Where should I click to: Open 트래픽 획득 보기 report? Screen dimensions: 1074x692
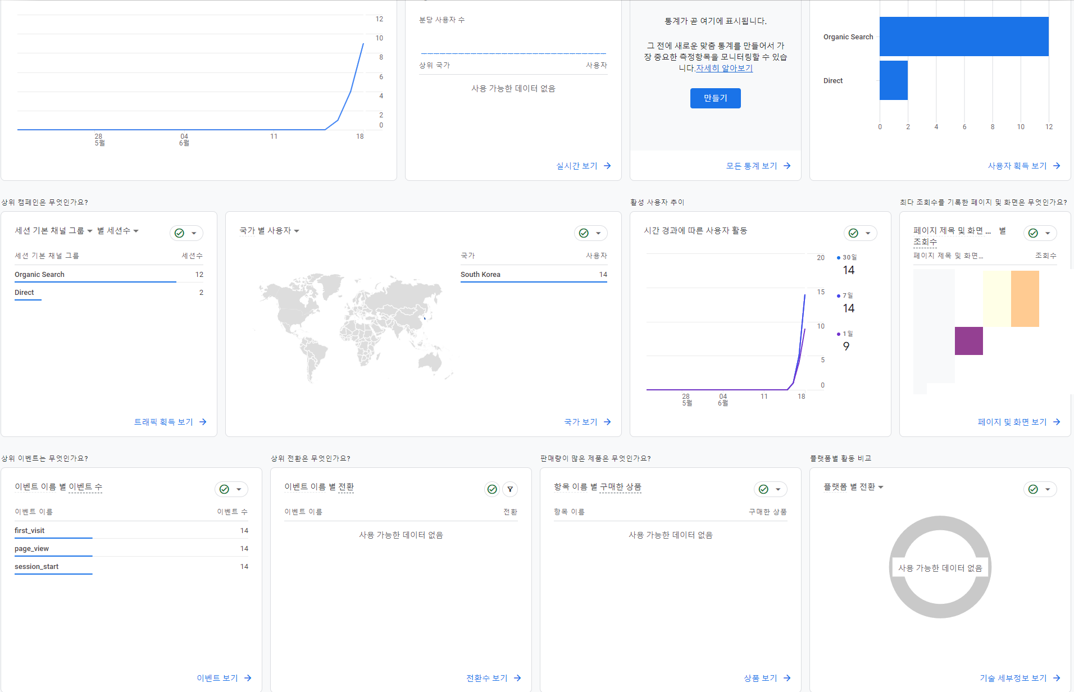click(163, 422)
